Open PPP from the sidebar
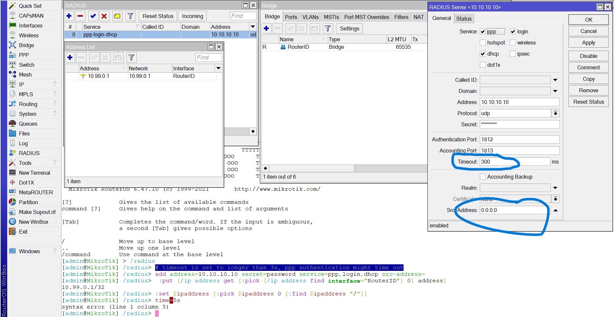The height and width of the screenshot is (317, 614). [x=24, y=55]
